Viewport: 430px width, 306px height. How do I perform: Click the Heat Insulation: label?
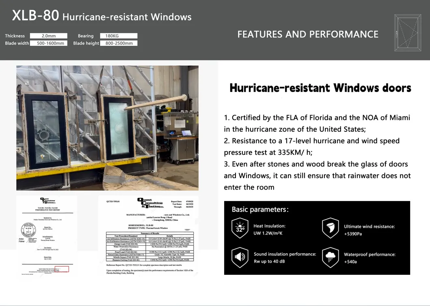click(269, 226)
